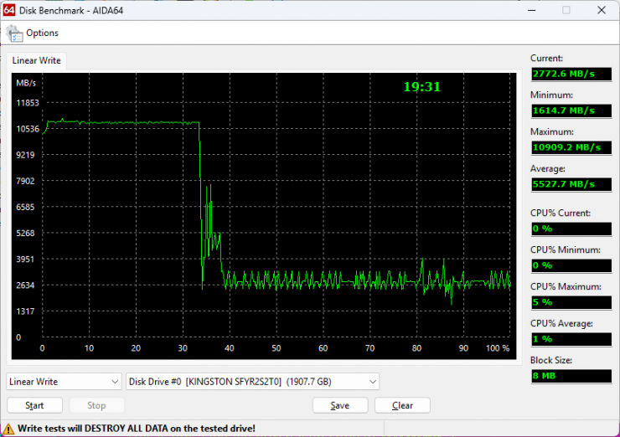This screenshot has height=437, width=620.
Task: Click the MB/s axis label
Action: click(x=26, y=83)
